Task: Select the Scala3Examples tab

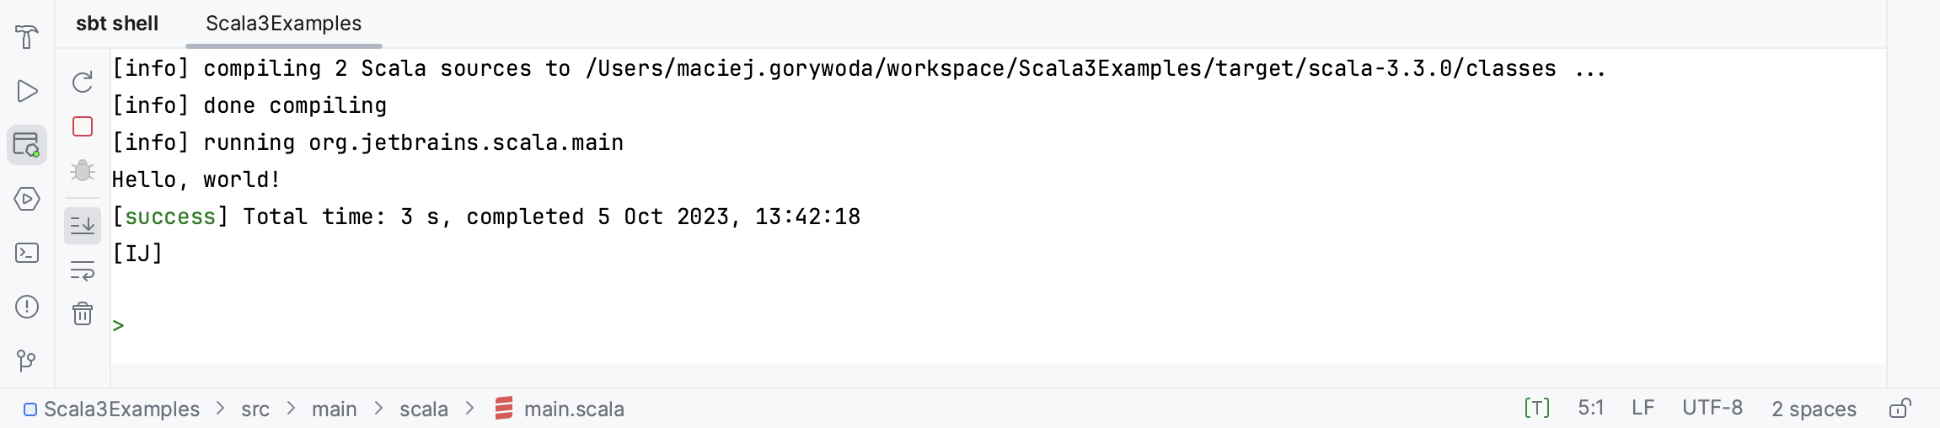Action: [x=283, y=24]
